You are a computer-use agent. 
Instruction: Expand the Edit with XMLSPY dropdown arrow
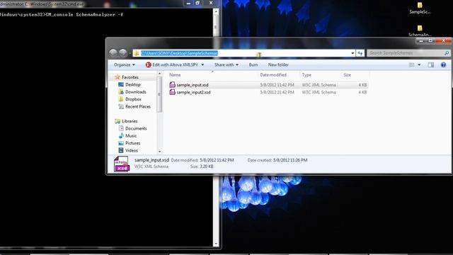coord(202,64)
